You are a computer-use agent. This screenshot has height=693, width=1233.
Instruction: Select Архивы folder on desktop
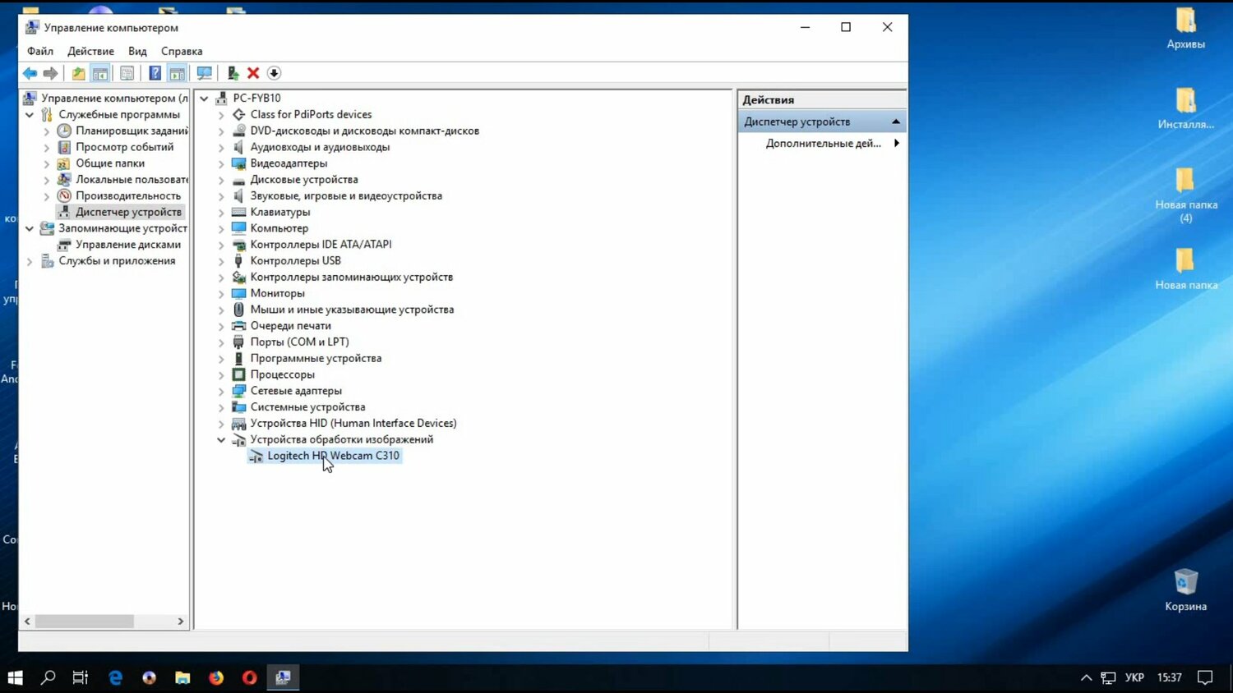[1185, 27]
